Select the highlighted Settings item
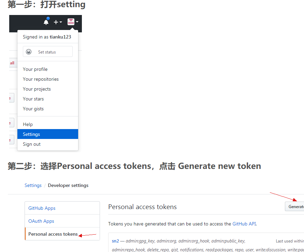Screen dimensions: 304x252 click(x=48, y=134)
